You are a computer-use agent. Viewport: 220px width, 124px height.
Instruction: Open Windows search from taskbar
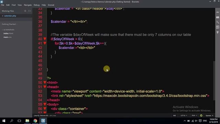point(12,121)
